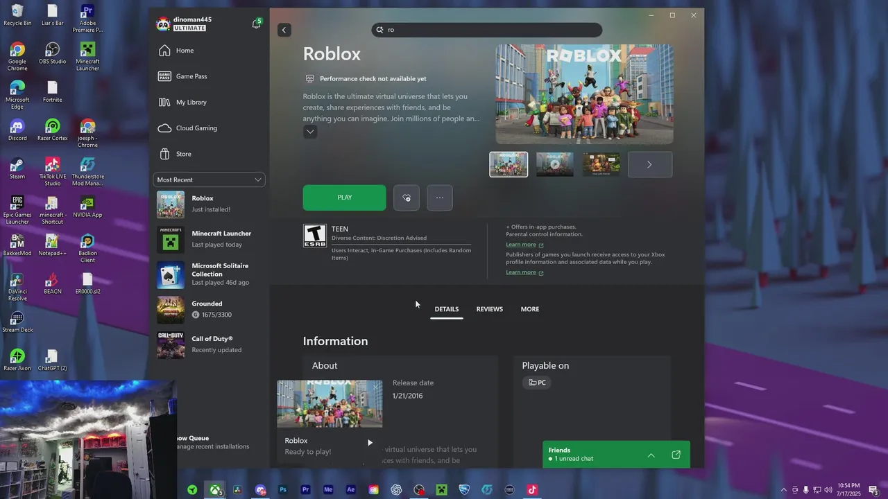This screenshot has height=499, width=888.
Task: Click After Effects in the taskbar
Action: point(351,490)
